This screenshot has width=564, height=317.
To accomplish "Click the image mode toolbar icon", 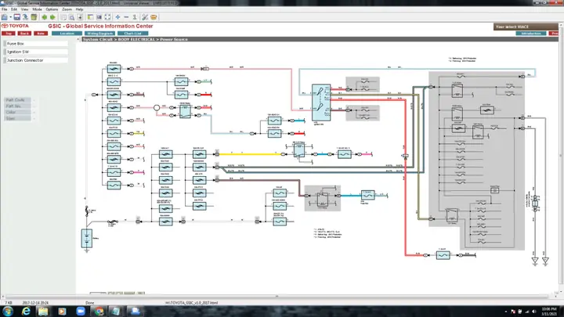I will tap(99, 17).
